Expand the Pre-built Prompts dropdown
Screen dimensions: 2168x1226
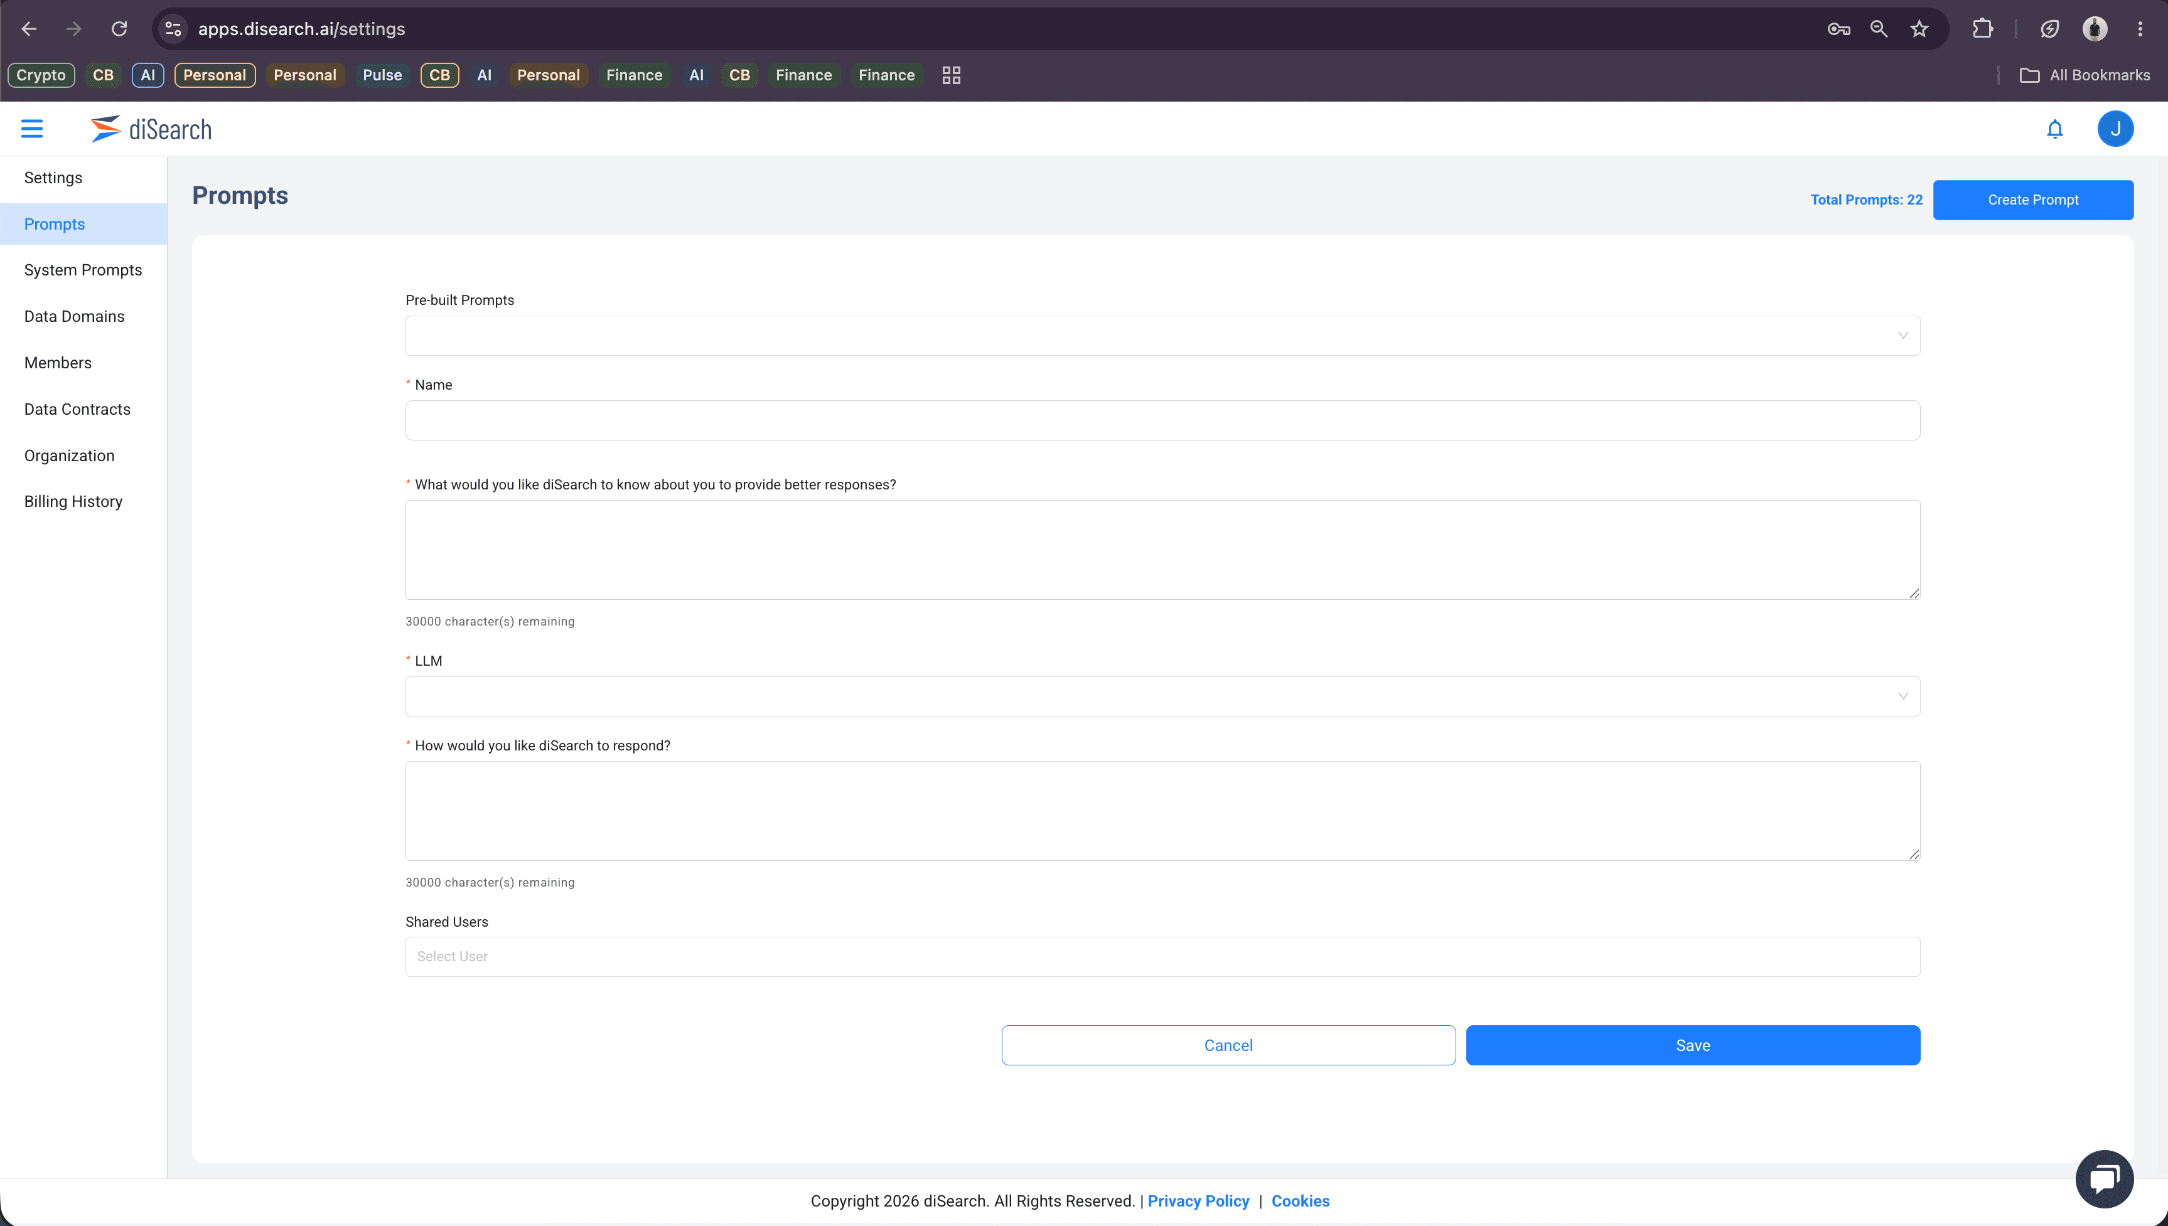[x=1162, y=336]
